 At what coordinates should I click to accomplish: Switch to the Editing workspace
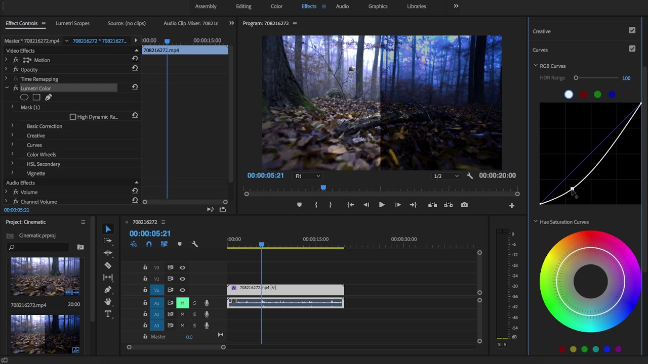click(x=244, y=6)
